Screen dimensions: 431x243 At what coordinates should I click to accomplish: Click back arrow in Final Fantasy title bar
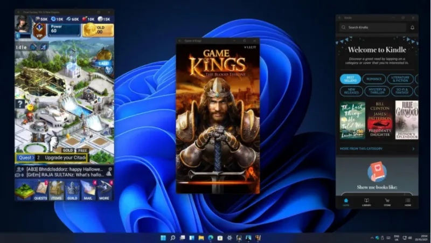coord(18,12)
